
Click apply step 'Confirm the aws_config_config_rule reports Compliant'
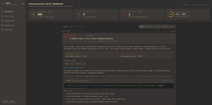(92, 102)
